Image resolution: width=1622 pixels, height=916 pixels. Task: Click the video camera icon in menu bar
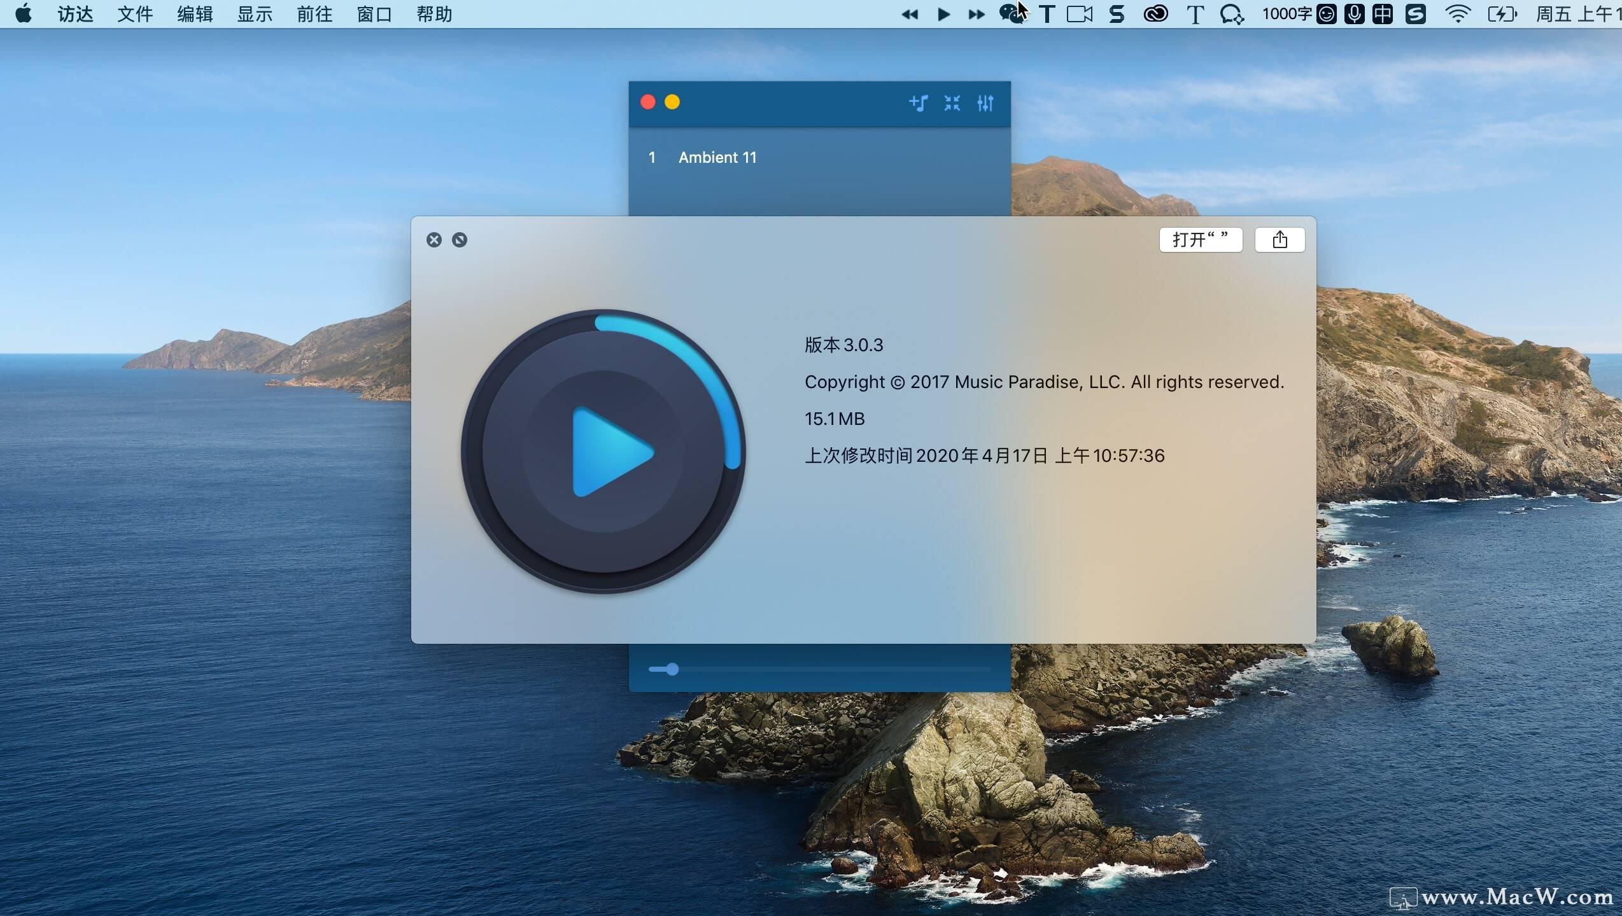(1080, 14)
